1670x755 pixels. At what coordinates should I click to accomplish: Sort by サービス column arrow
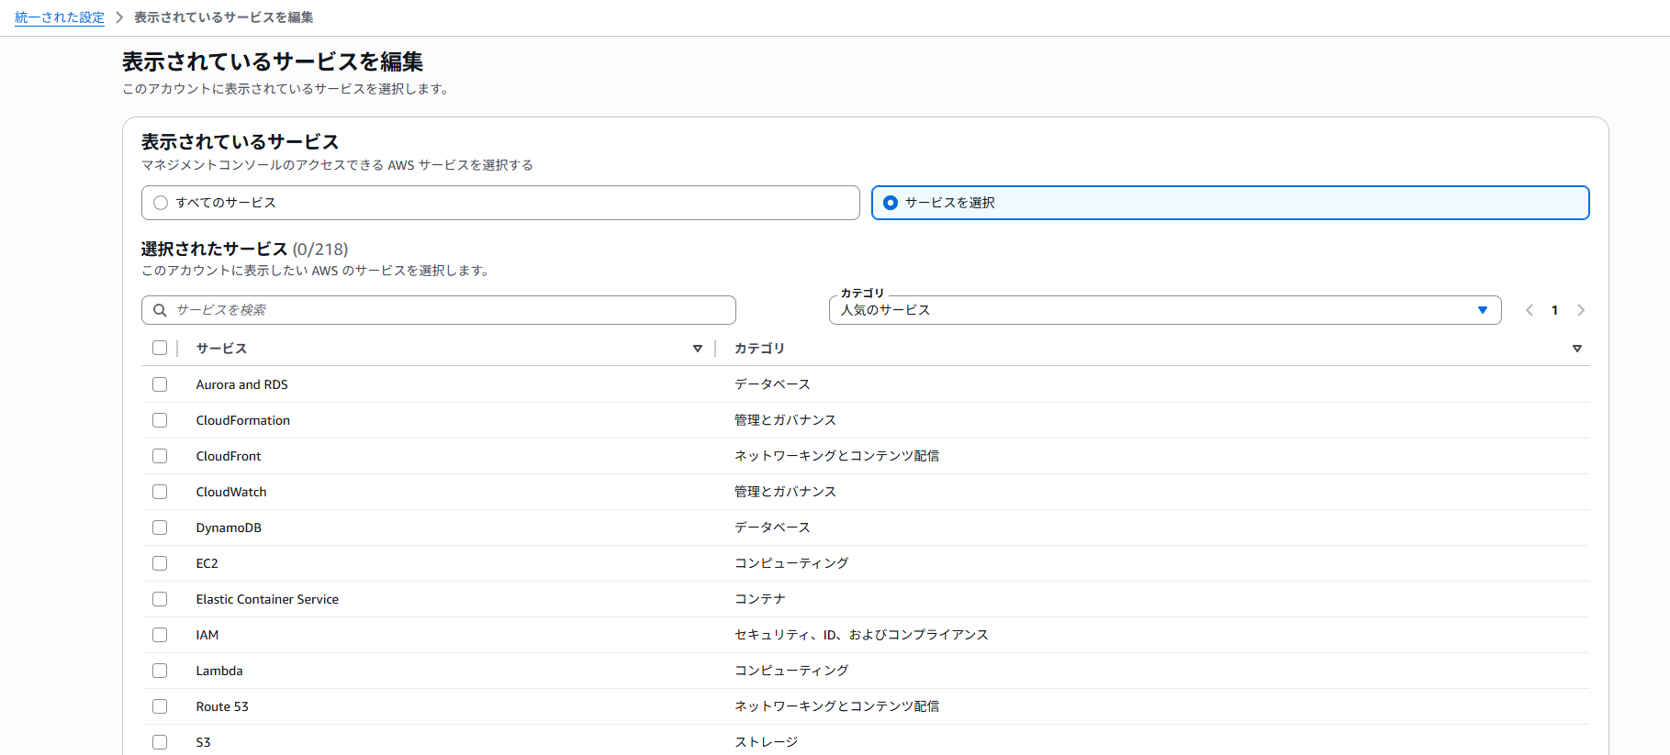pos(698,349)
